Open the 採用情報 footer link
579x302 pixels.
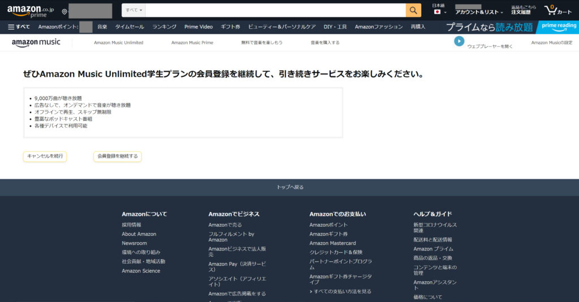click(x=131, y=225)
